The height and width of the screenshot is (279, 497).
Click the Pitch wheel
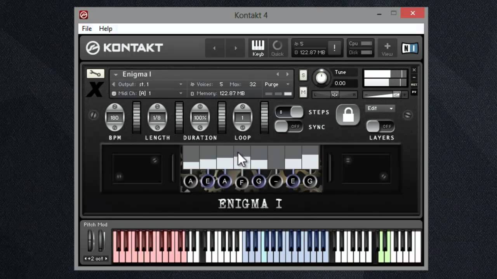91,240
